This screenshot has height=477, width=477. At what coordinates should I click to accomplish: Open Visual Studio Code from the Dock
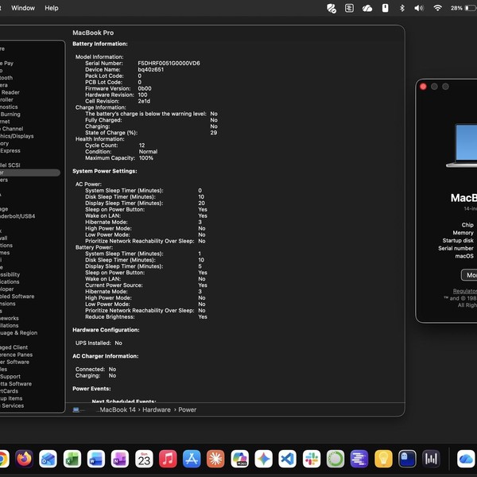288,459
